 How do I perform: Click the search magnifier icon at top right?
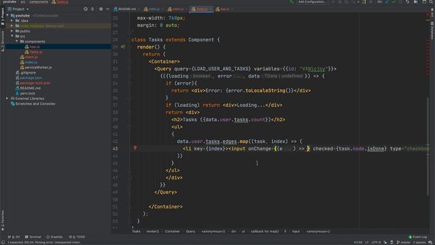pos(432,2)
